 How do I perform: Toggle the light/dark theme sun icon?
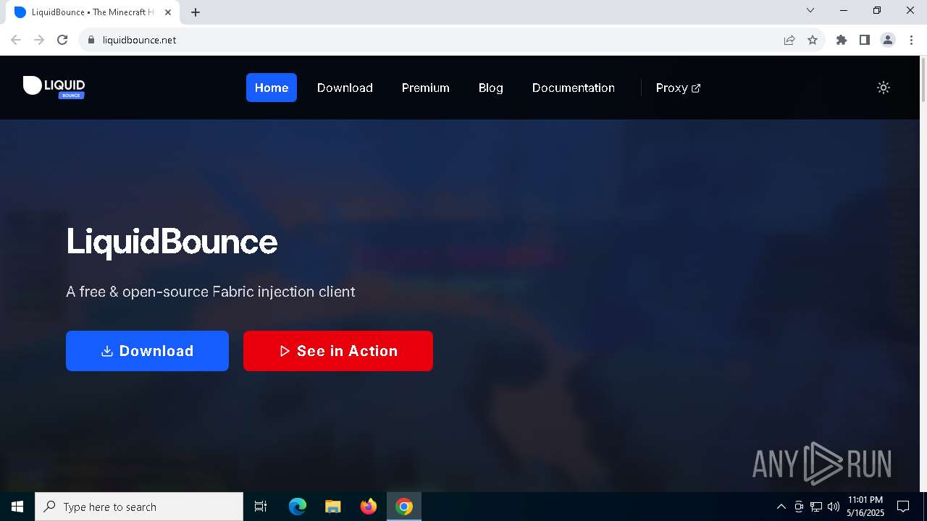pos(883,88)
